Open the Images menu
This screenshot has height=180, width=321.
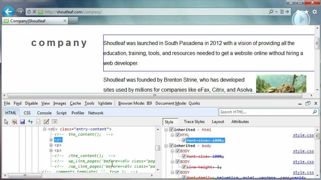tap(60, 103)
